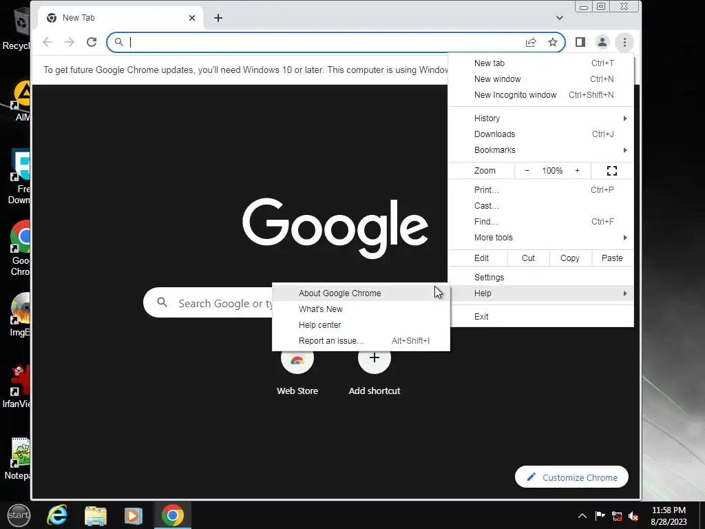
Task: Open the taskbar clock showing 11:58 PM
Action: [x=669, y=516]
